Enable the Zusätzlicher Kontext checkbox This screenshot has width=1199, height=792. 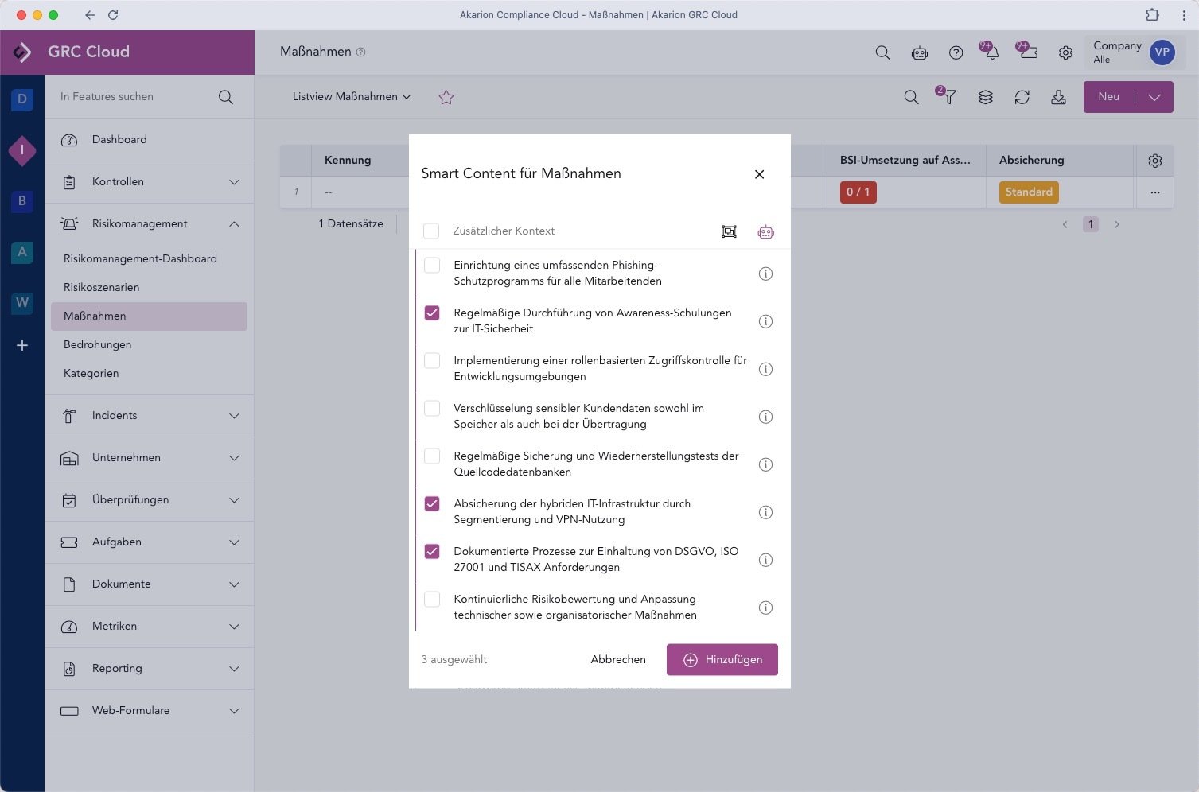tap(431, 231)
